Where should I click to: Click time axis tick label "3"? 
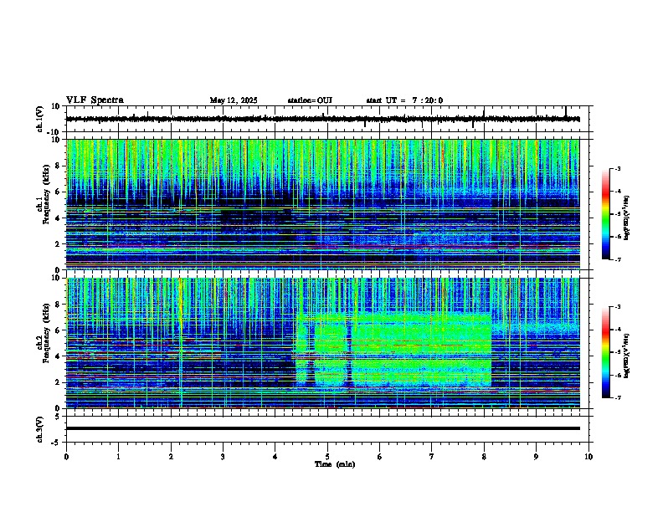(x=223, y=457)
